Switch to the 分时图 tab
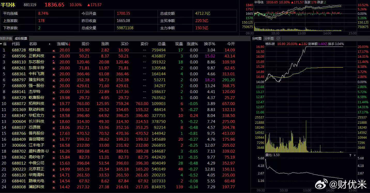This screenshot has height=193, width=370. [x=257, y=38]
